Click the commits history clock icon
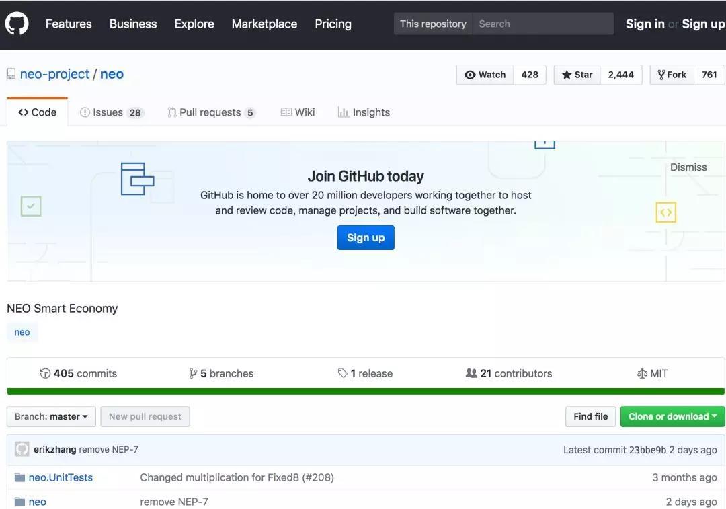The width and height of the screenshot is (726, 509). [x=45, y=373]
